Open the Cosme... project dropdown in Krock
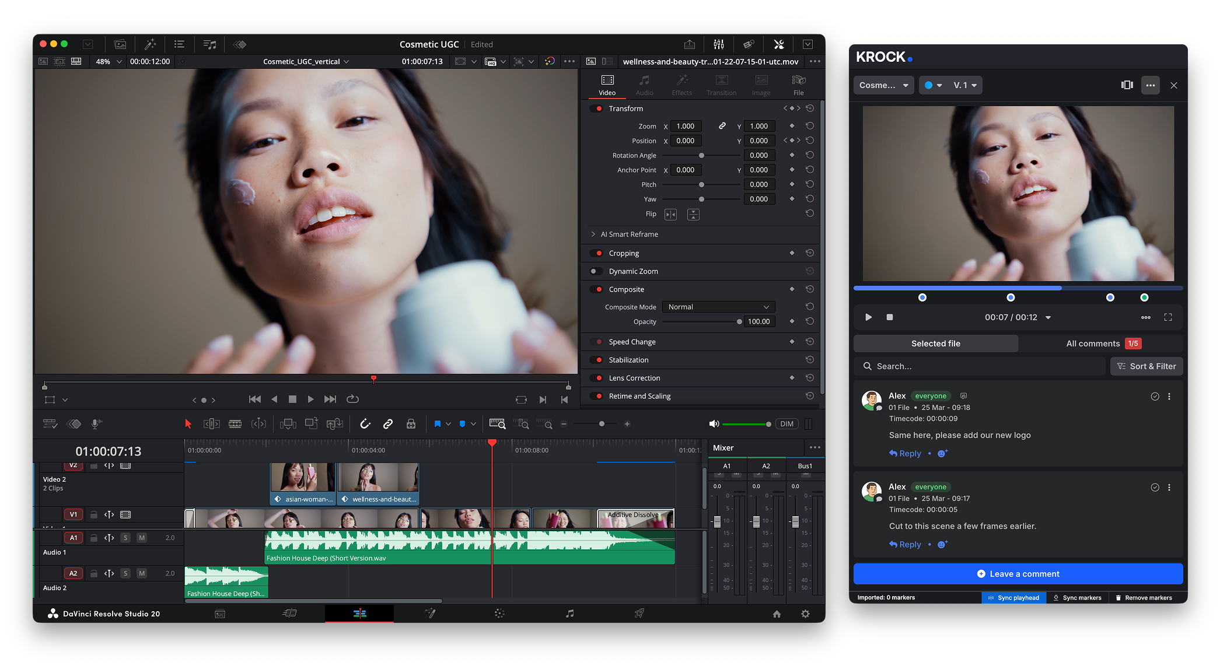1227x666 pixels. 883,85
